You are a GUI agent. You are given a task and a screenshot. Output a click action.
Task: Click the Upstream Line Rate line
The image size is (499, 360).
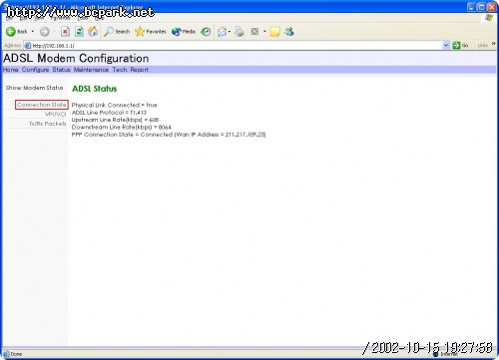(x=115, y=120)
